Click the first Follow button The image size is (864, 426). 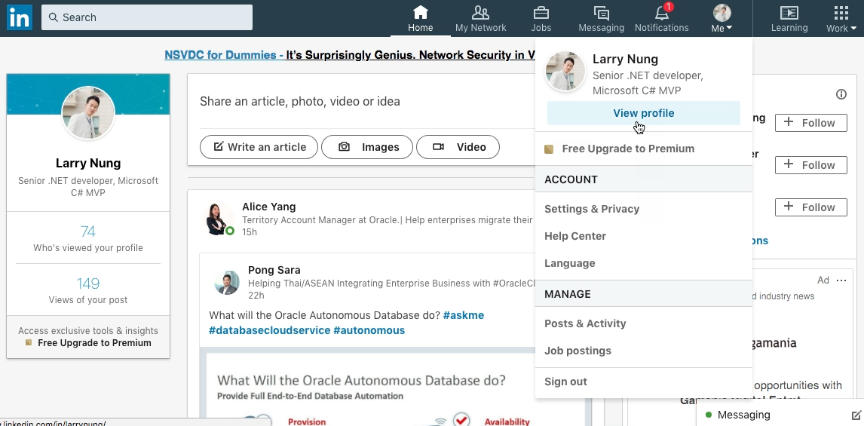pyautogui.click(x=810, y=123)
